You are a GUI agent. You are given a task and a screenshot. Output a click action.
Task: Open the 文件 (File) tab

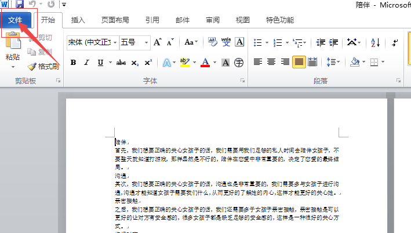click(x=16, y=20)
